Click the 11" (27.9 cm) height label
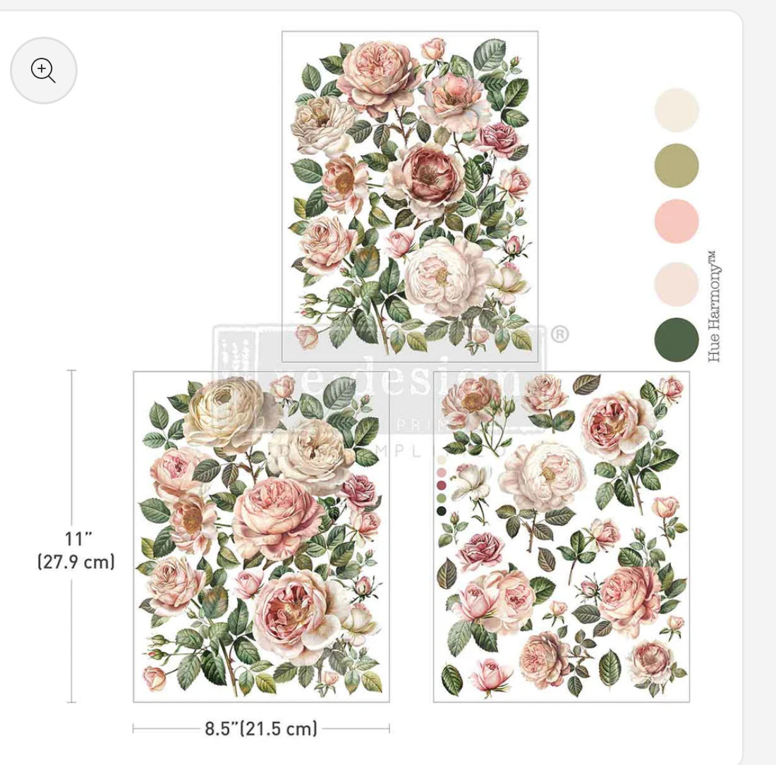Image resolution: width=776 pixels, height=765 pixels. 76,550
